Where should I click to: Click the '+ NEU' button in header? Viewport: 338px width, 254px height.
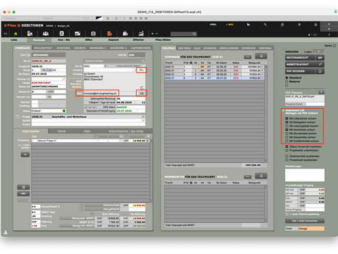229,24
